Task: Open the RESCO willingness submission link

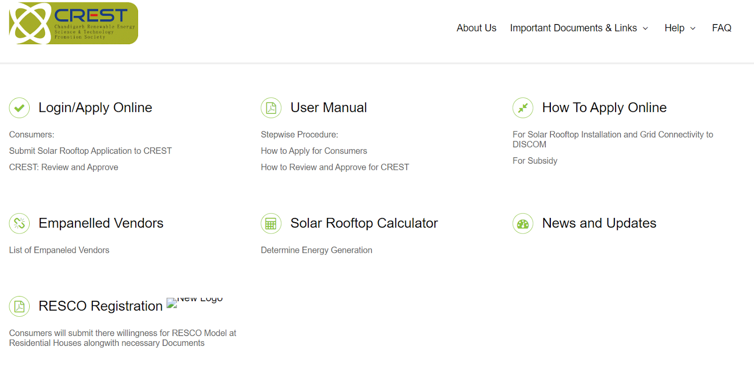Action: coord(123,338)
